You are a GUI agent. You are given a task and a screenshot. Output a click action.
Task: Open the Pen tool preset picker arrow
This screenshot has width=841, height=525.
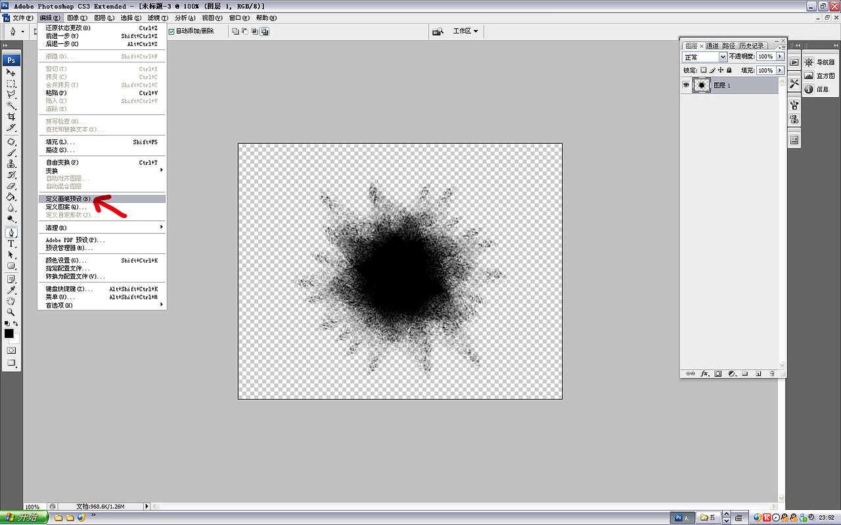point(22,31)
